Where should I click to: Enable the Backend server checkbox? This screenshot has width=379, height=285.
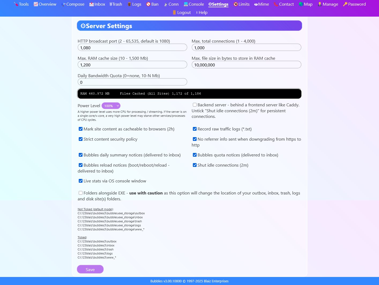point(195,105)
